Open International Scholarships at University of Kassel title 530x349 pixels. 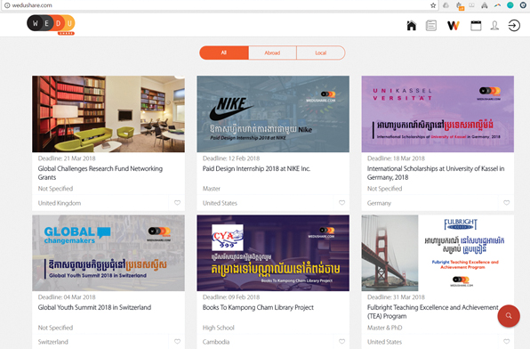point(436,173)
